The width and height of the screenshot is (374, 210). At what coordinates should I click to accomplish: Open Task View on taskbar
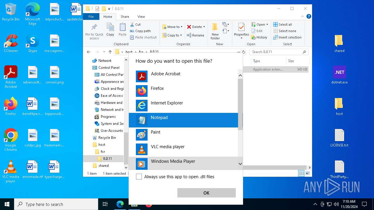point(105,204)
